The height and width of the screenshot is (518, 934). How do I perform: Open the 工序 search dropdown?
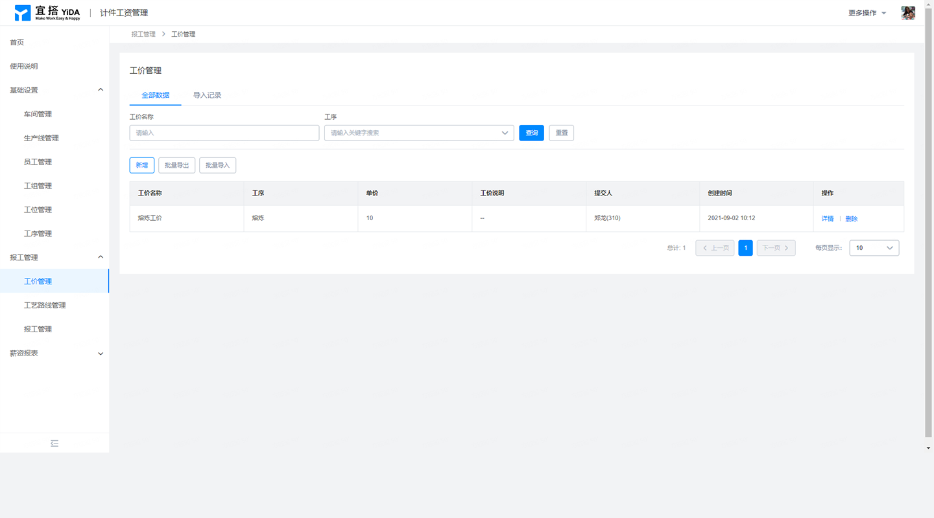click(x=419, y=133)
